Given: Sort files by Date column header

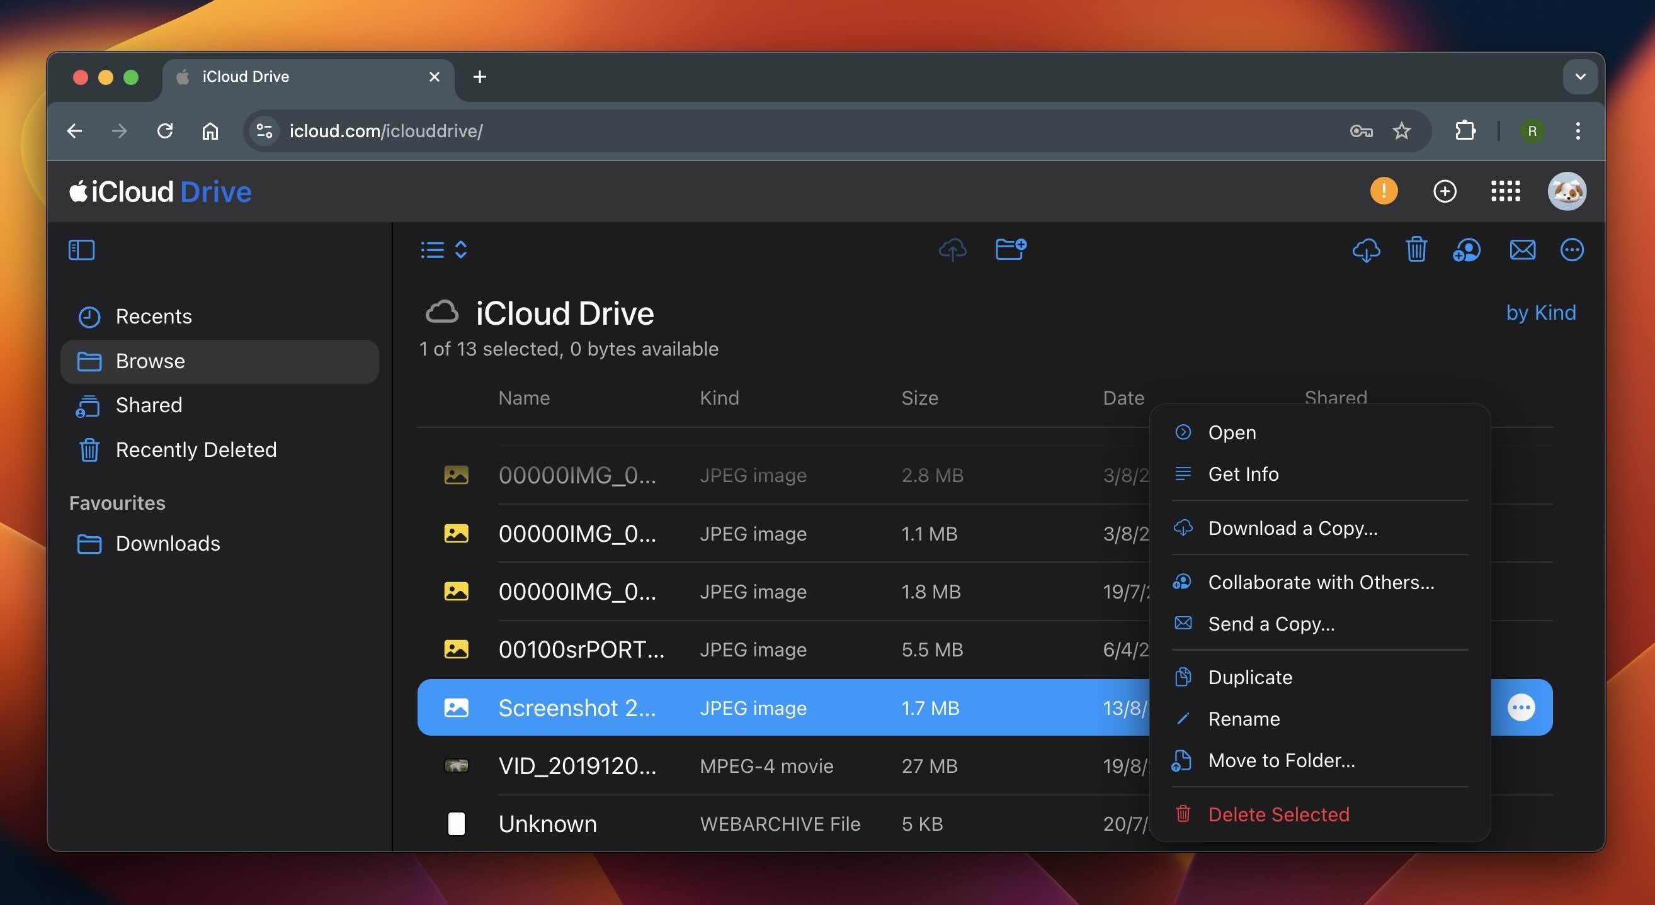Looking at the screenshot, I should (1123, 398).
